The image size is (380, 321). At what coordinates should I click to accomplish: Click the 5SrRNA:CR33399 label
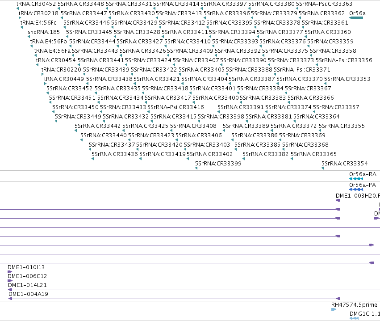(218, 164)
